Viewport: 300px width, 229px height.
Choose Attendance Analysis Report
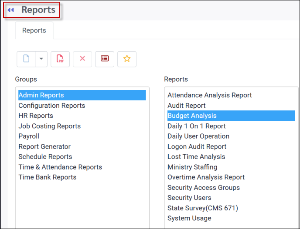coord(231,95)
